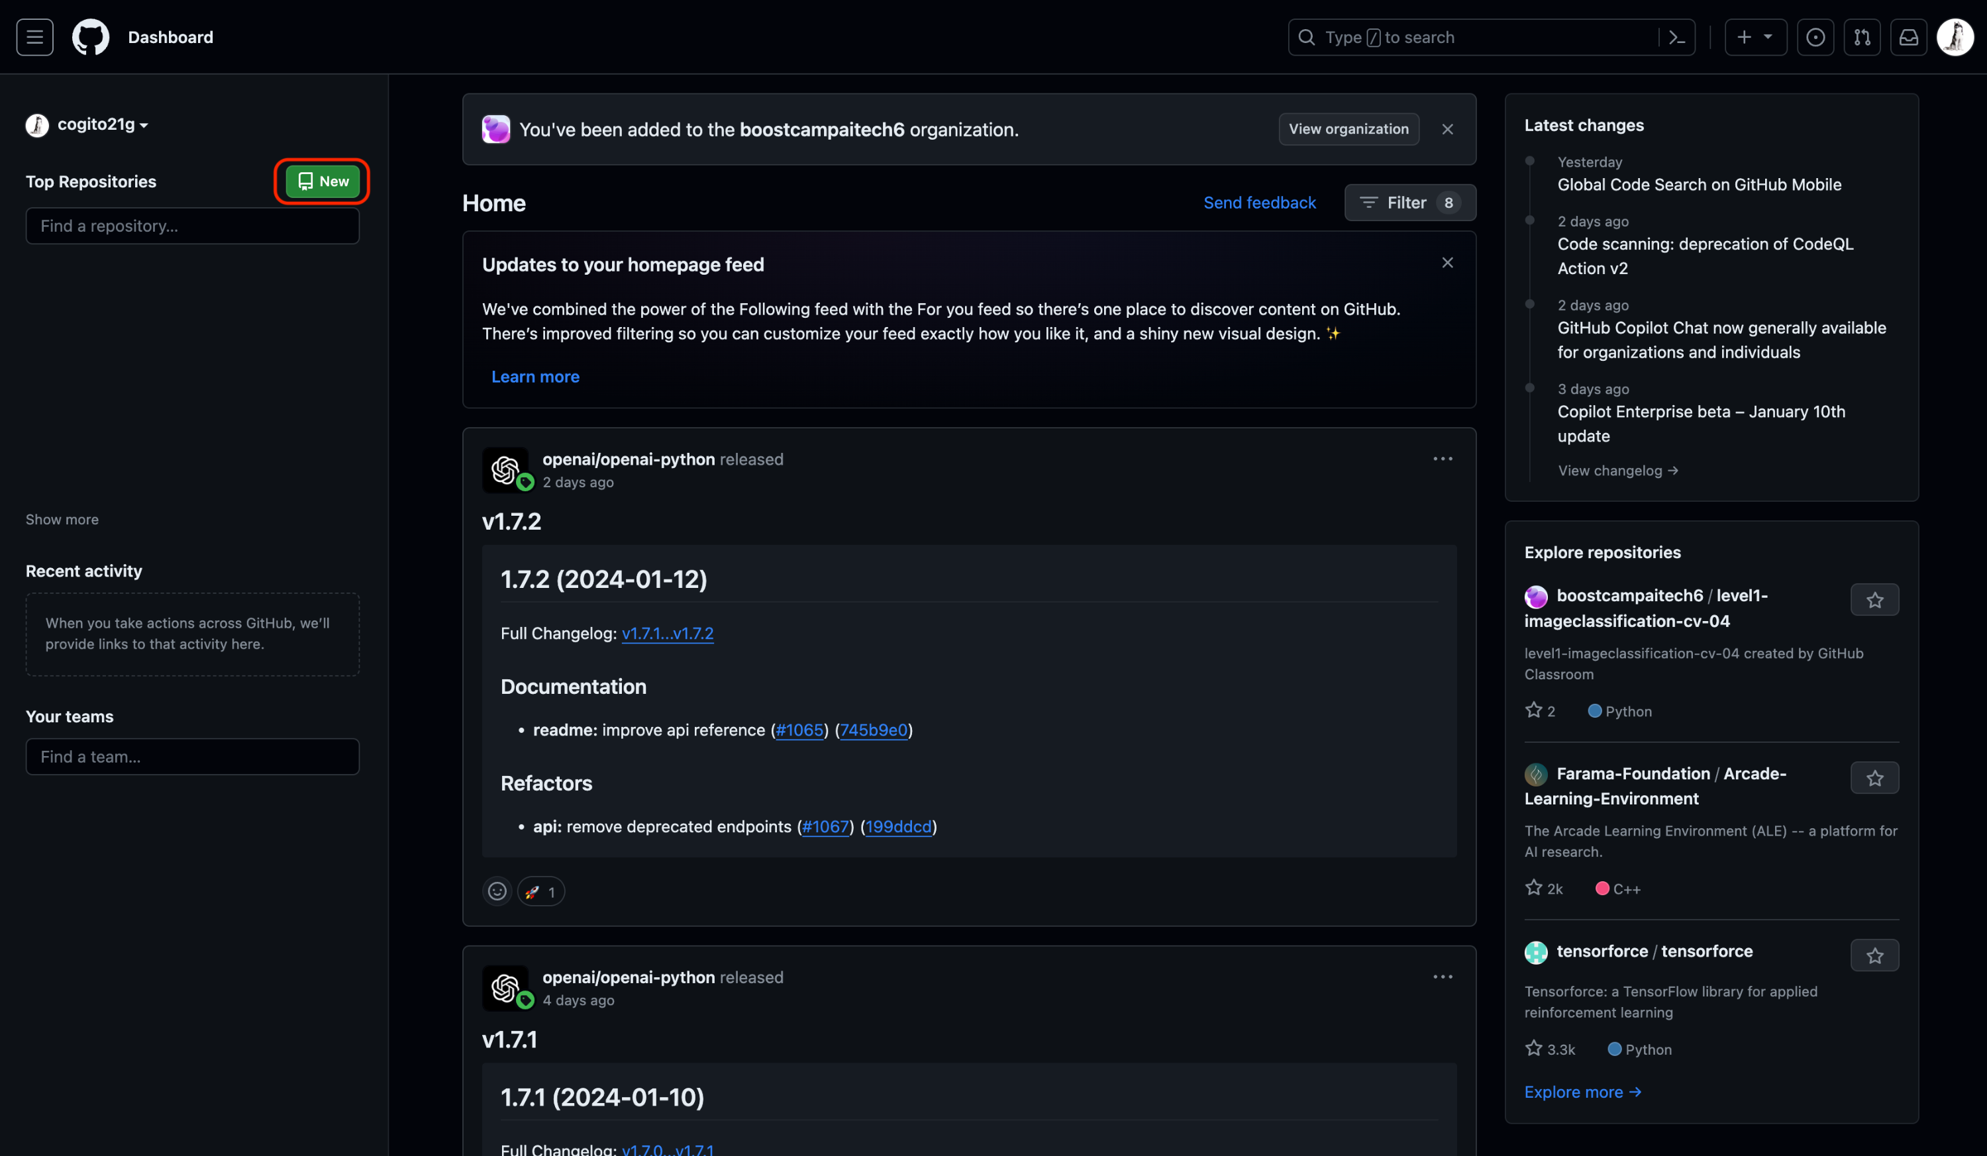Star the tensorforce/tensorforce repository
The width and height of the screenshot is (1987, 1156).
(1874, 956)
